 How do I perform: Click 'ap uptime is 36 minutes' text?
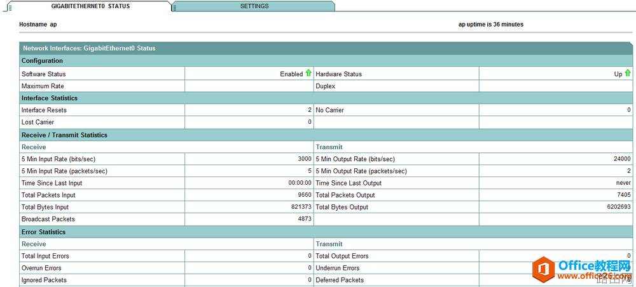pyautogui.click(x=491, y=24)
